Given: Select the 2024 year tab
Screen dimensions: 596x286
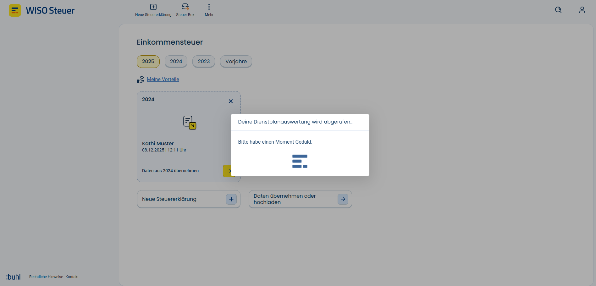Looking at the screenshot, I should 176,62.
